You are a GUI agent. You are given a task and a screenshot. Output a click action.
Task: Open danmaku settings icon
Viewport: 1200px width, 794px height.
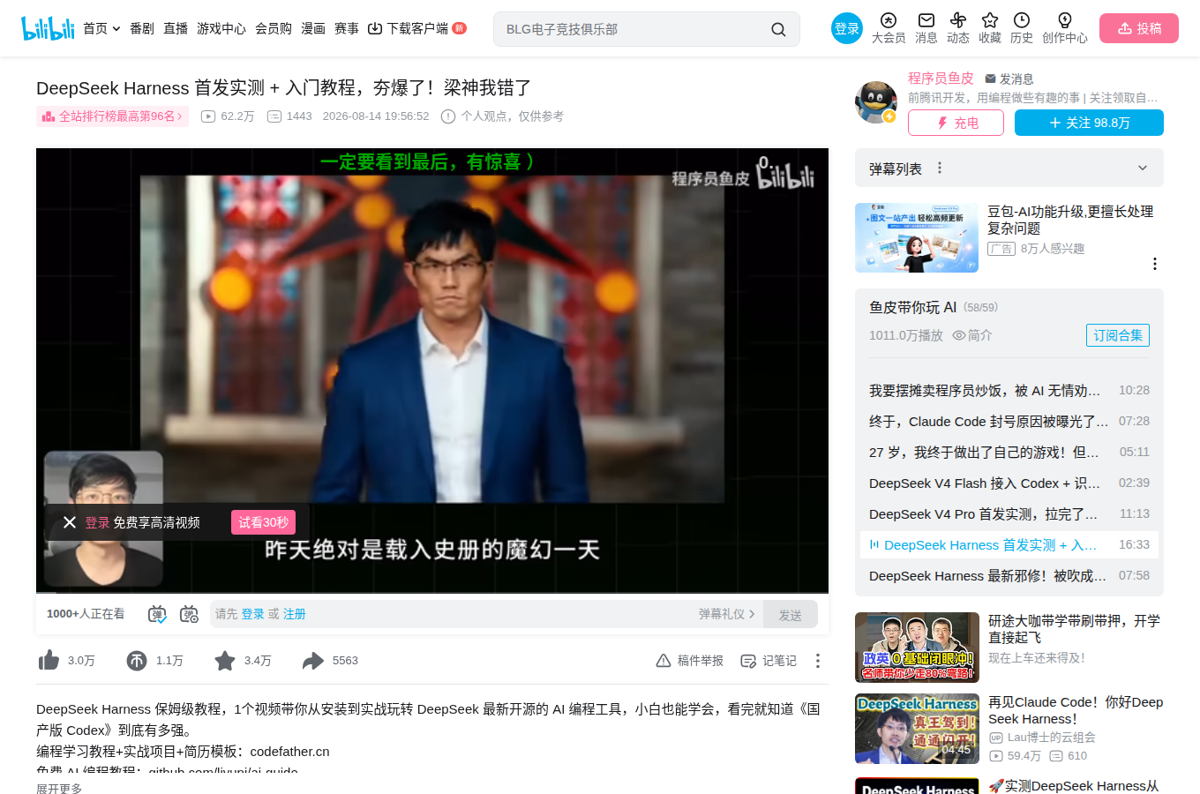(189, 614)
